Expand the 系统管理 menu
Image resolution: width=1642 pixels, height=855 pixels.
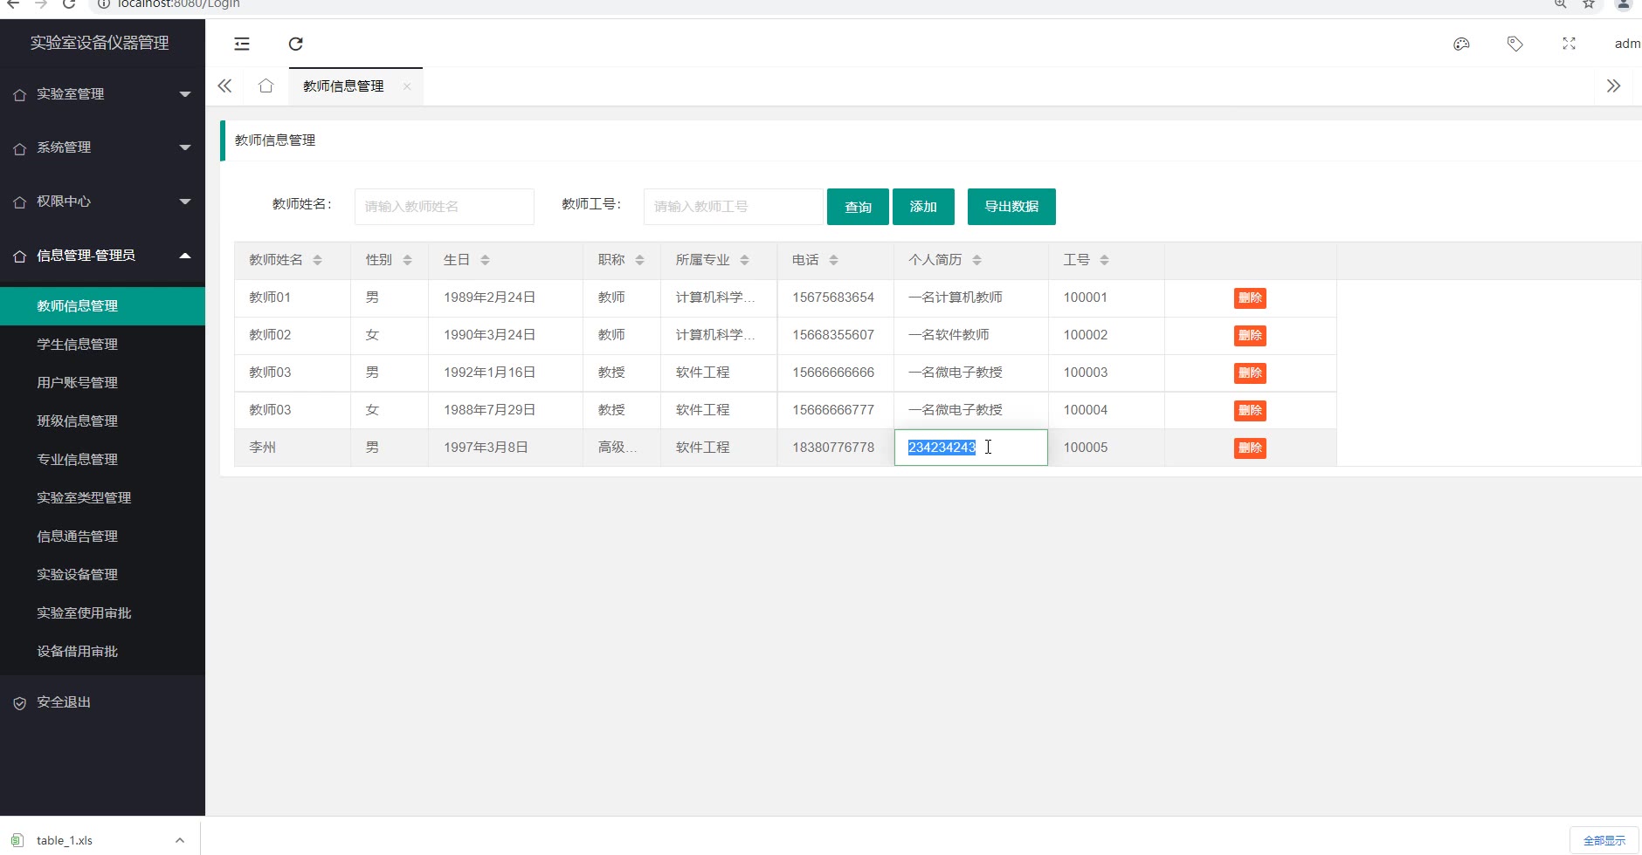(102, 147)
